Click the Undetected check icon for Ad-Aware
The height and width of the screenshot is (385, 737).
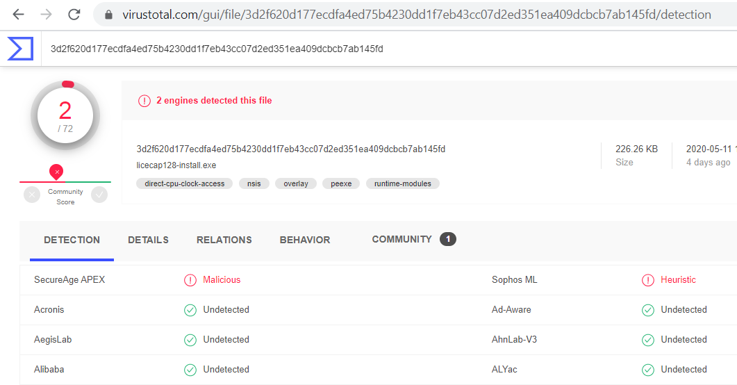tap(647, 310)
